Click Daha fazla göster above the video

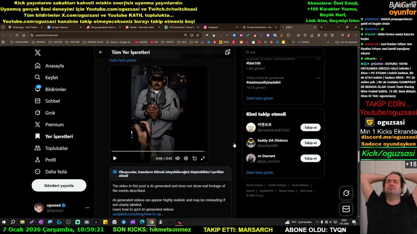[123, 60]
